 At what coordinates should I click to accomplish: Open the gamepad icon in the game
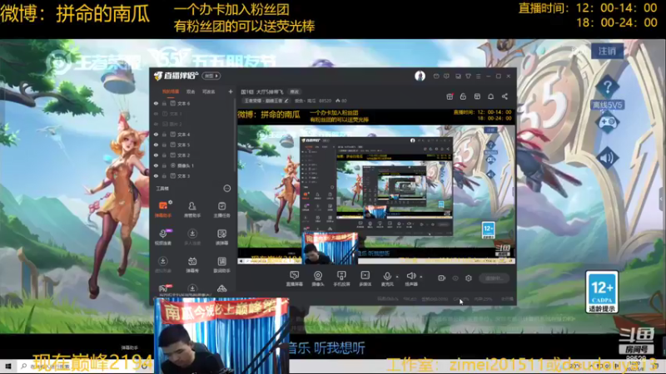click(x=608, y=123)
